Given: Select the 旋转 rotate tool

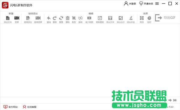Looking at the screenshot, I should tap(80, 18).
